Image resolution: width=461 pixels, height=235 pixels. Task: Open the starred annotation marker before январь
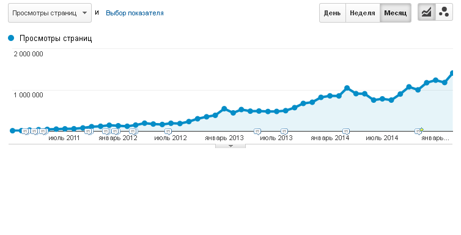coord(419,131)
